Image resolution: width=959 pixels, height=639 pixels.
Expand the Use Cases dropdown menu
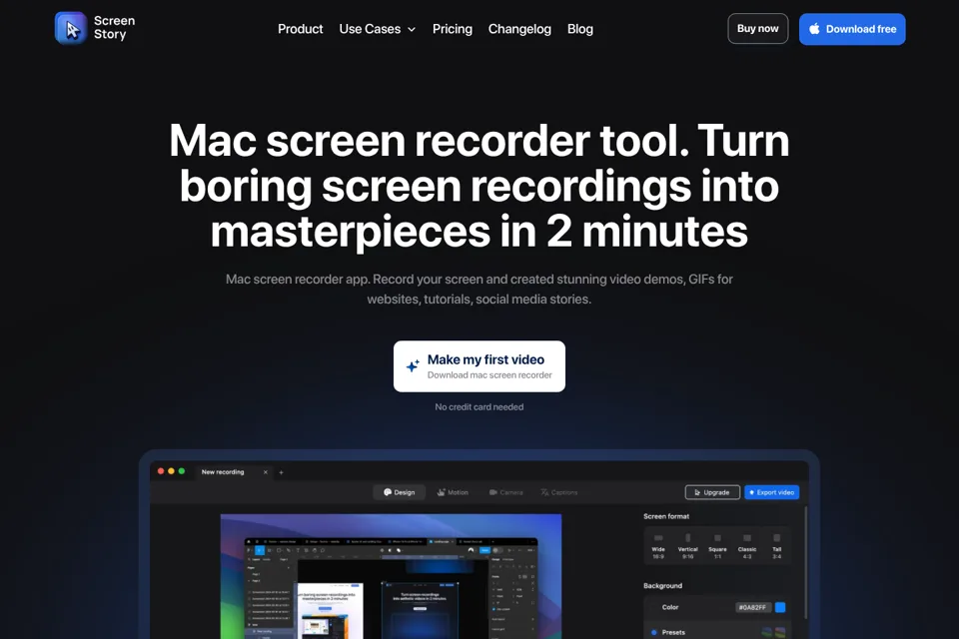[378, 29]
